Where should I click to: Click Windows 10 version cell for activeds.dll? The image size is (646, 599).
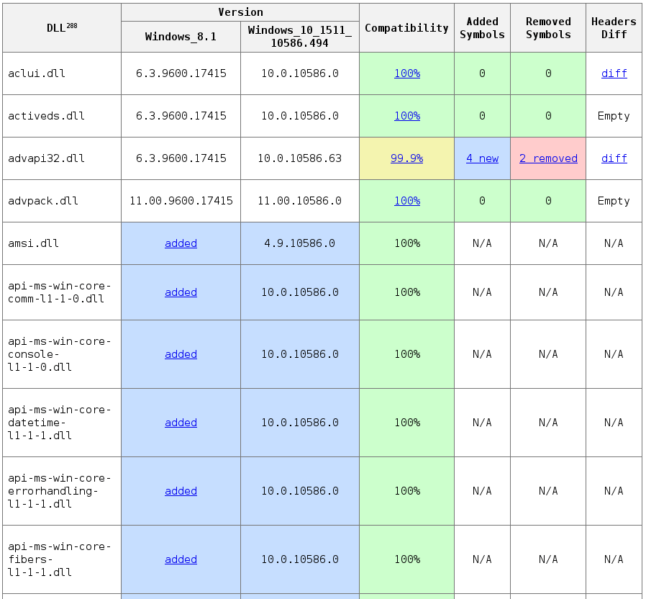[x=300, y=116]
